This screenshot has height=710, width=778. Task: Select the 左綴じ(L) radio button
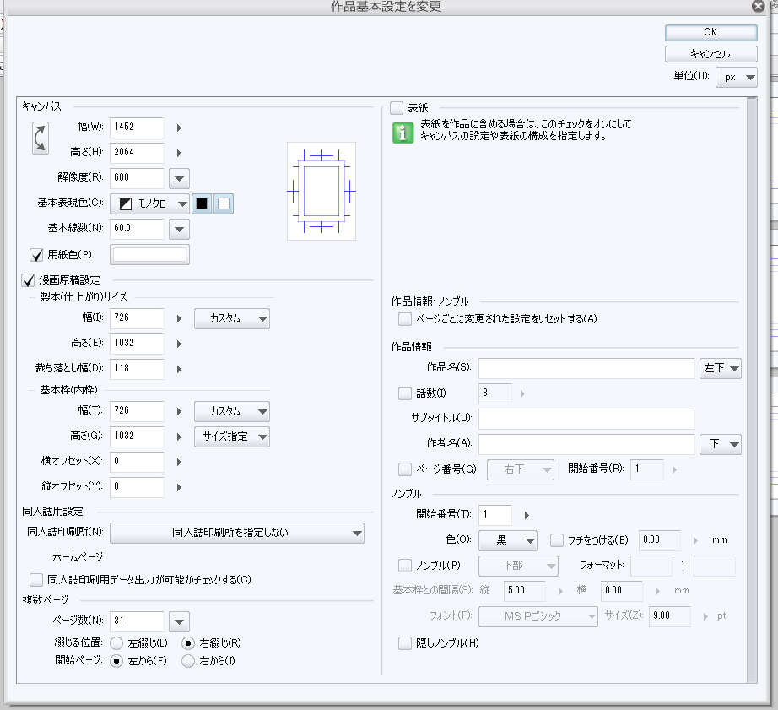pos(116,643)
